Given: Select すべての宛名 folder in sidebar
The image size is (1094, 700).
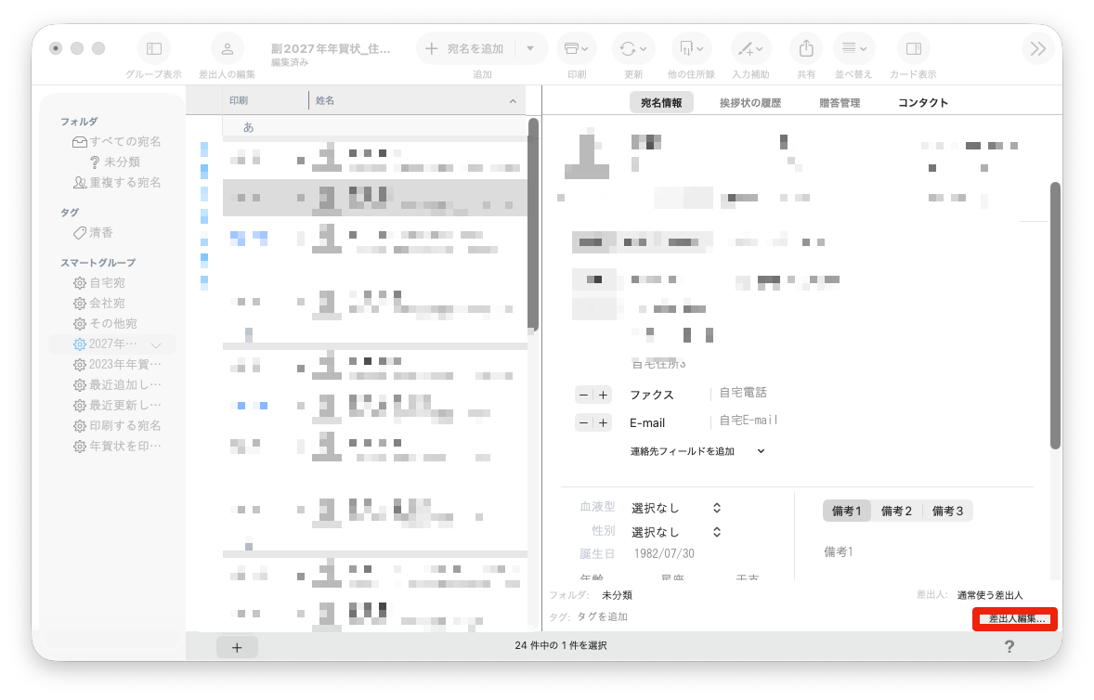Looking at the screenshot, I should [x=116, y=141].
